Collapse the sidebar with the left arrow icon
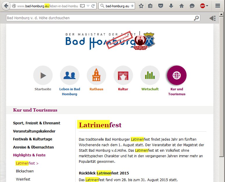This screenshot has width=225, height=182. [x=212, y=18]
